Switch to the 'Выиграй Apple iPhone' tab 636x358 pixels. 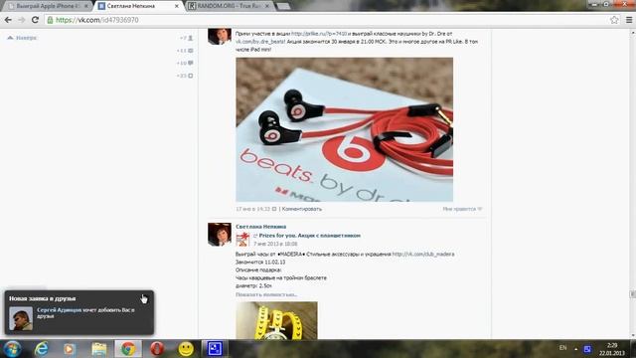[48, 6]
